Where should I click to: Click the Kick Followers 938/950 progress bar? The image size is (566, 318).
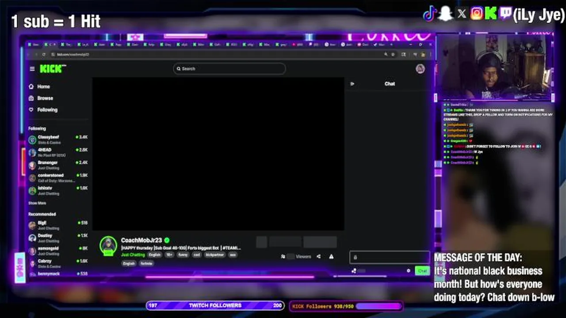click(346, 306)
